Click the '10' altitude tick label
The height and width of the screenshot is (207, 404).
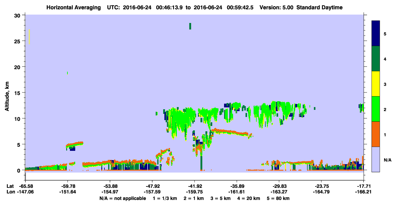point(18,119)
